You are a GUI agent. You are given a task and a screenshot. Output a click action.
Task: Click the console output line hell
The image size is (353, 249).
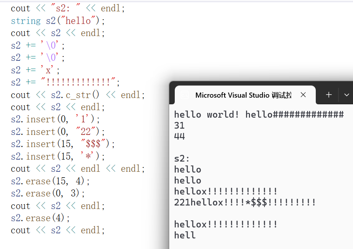pyautogui.click(x=185, y=235)
